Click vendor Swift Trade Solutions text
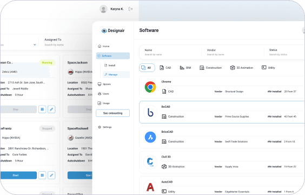The image size is (305, 195). [236, 141]
